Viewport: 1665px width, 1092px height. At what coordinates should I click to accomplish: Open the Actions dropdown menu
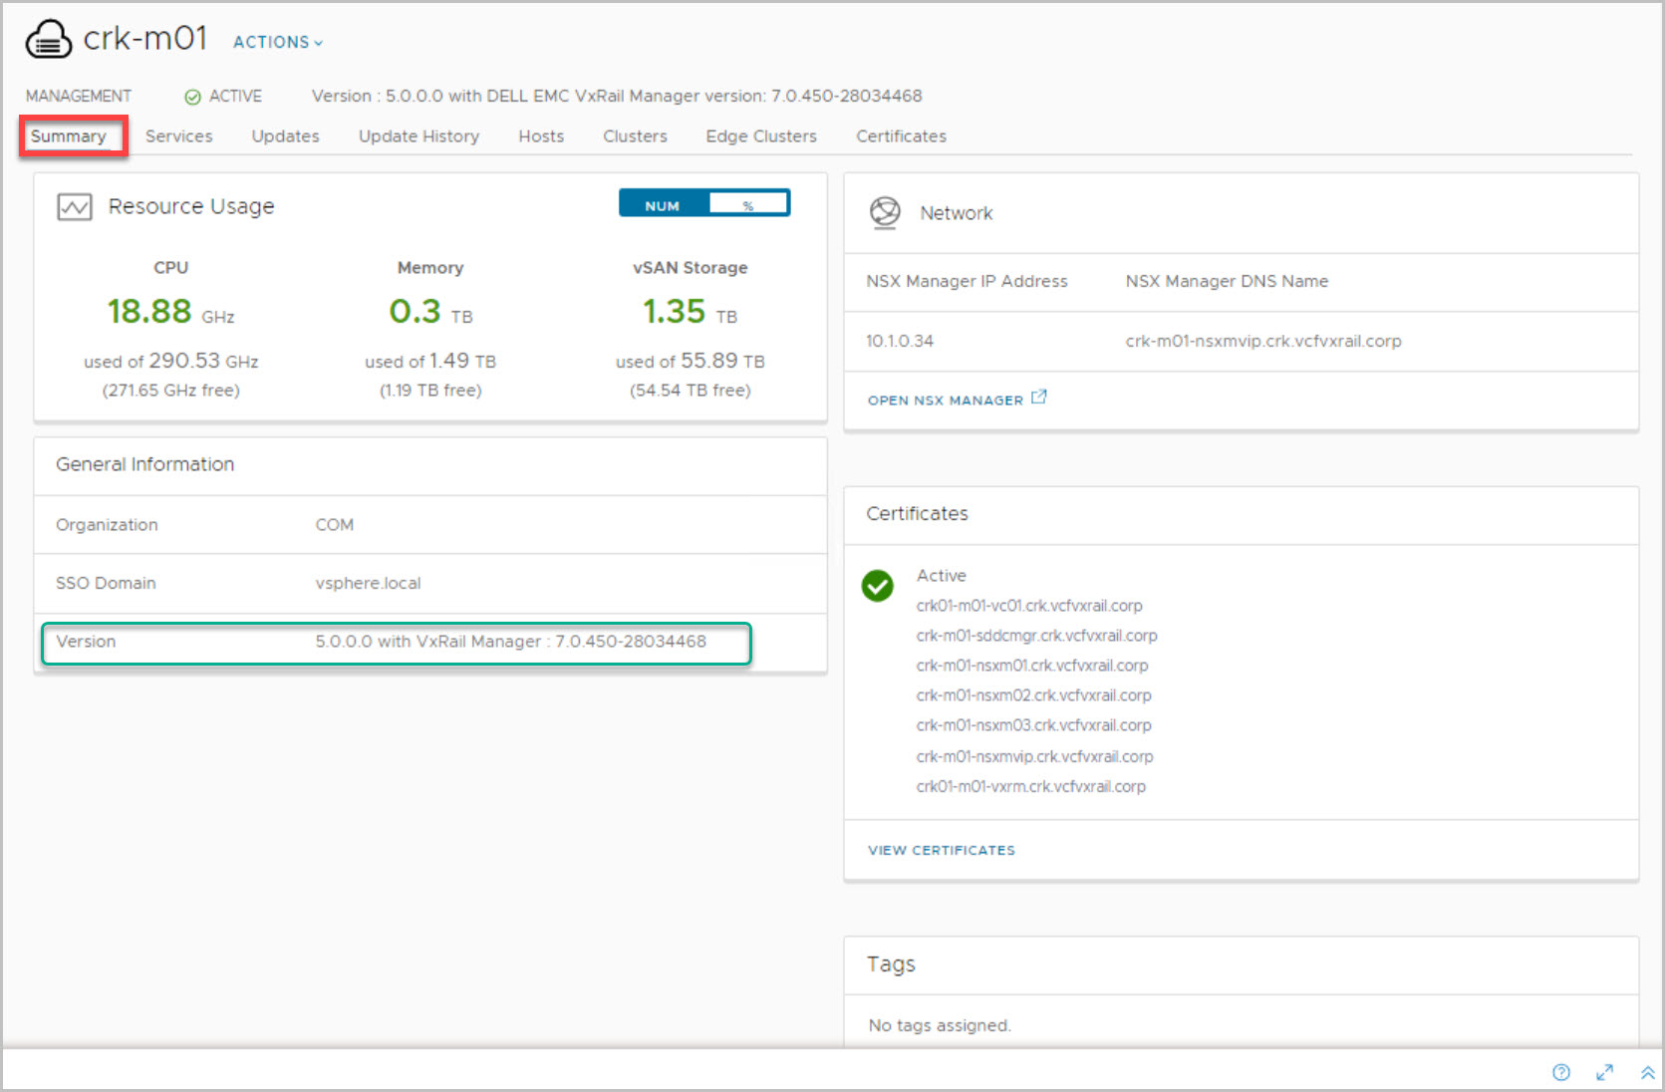[278, 42]
